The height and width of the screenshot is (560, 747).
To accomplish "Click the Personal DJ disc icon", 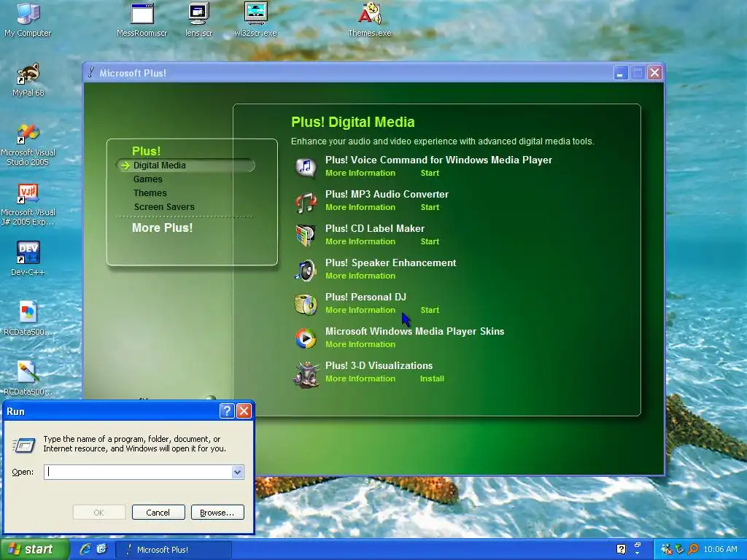I will pos(306,304).
